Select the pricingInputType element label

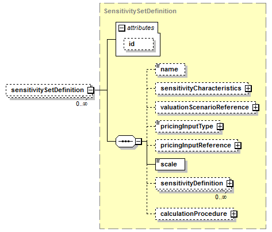[x=187, y=126]
